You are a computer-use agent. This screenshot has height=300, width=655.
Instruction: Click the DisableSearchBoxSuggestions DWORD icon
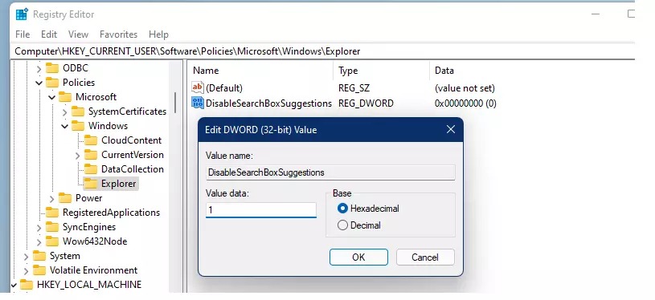coord(198,103)
